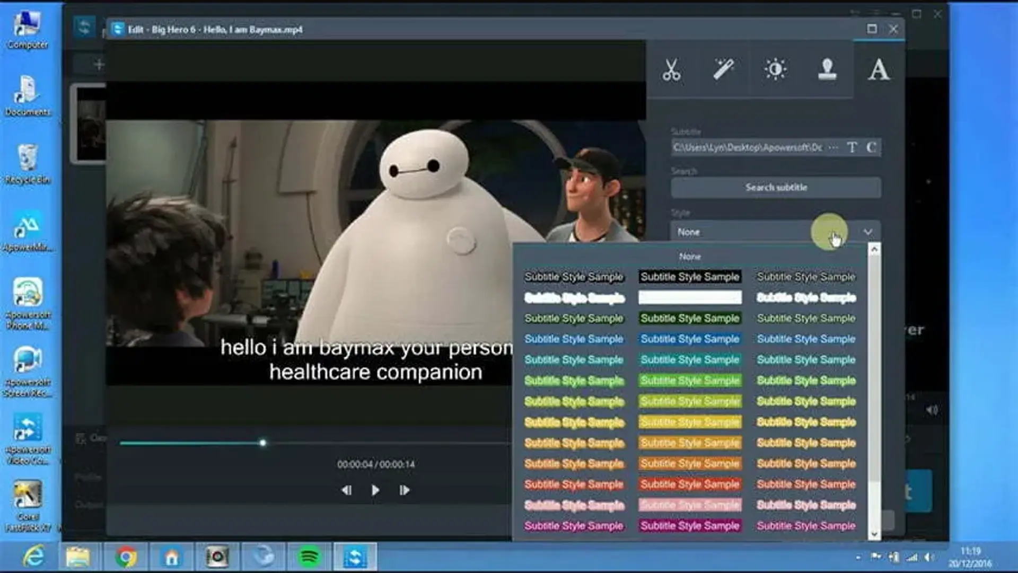The height and width of the screenshot is (573, 1018).
Task: Click the converter logo icon in the main window
Action: click(84, 27)
